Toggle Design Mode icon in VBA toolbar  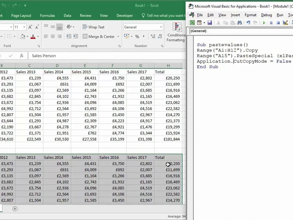tap(285, 23)
